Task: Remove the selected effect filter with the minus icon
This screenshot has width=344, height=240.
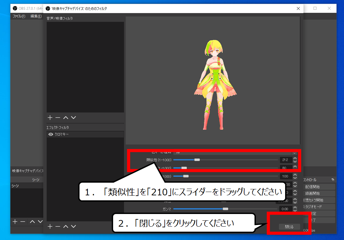Action: coord(58,226)
